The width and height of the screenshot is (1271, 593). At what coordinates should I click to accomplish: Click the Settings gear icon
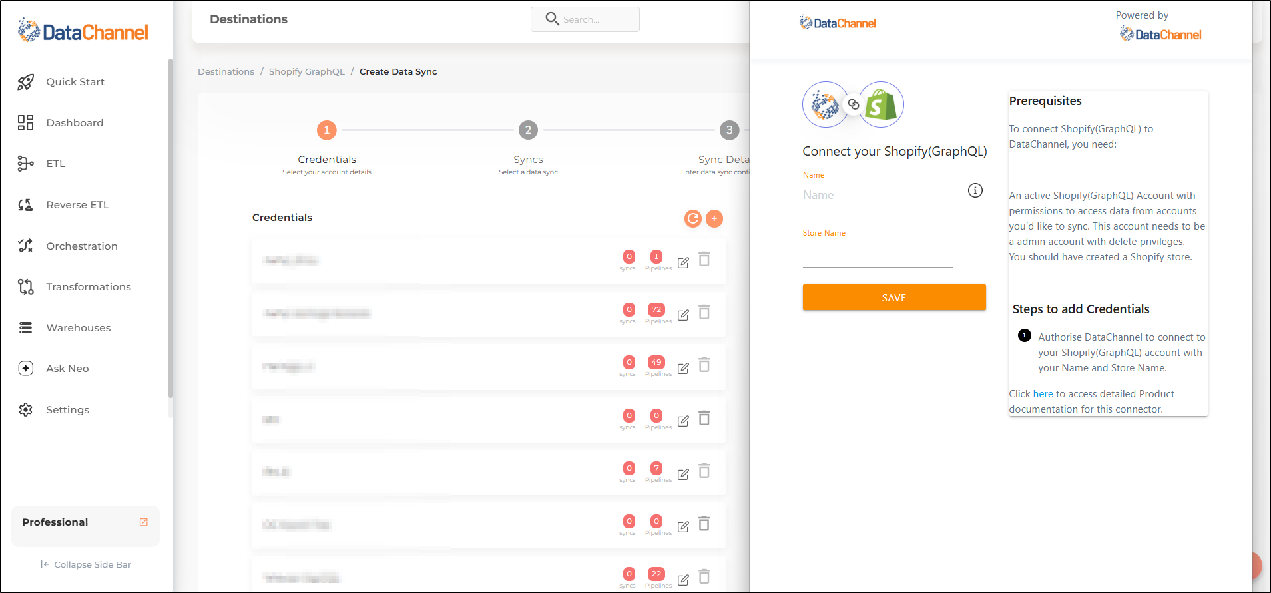(25, 410)
